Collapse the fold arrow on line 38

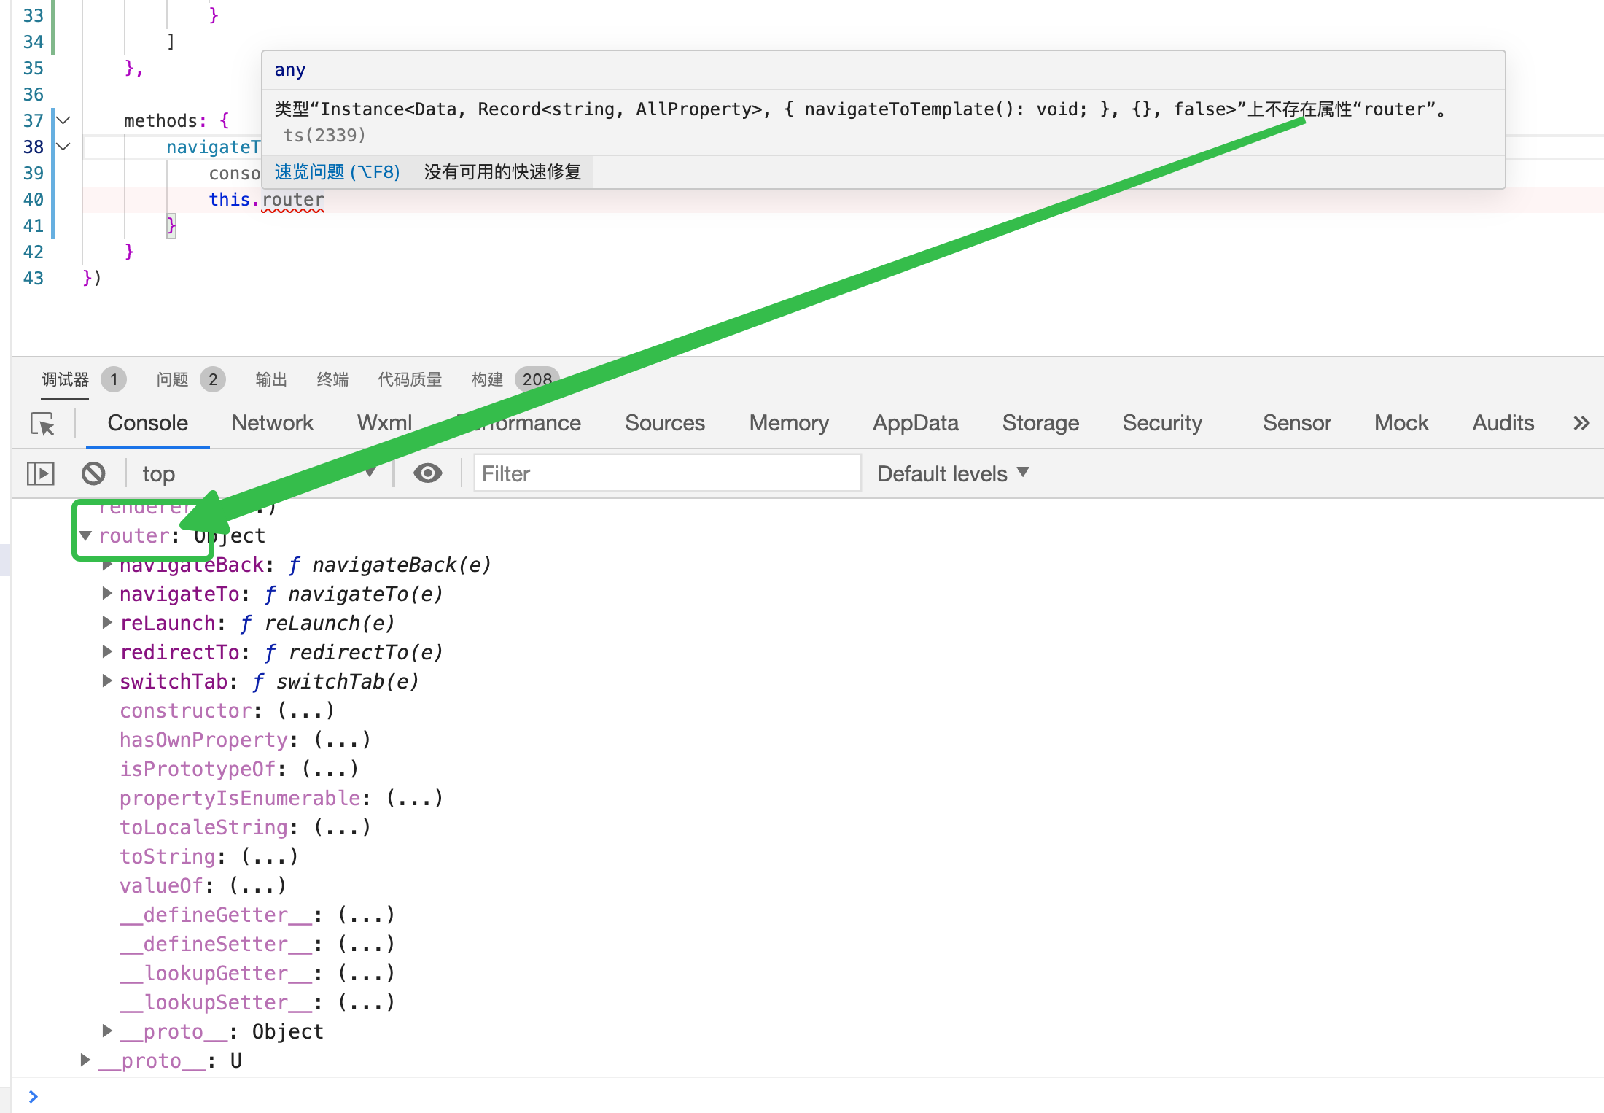pos(64,147)
